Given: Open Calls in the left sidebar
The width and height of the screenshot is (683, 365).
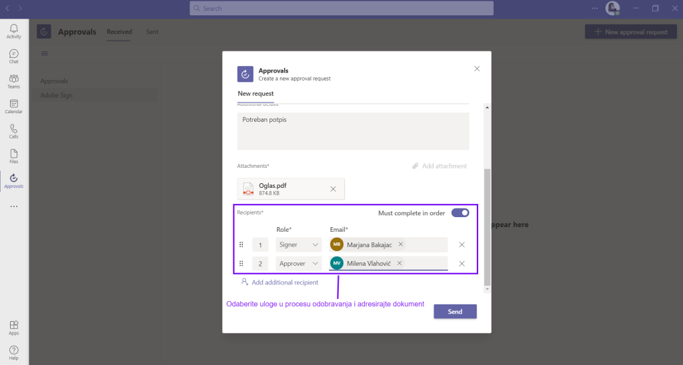Looking at the screenshot, I should coord(14,131).
